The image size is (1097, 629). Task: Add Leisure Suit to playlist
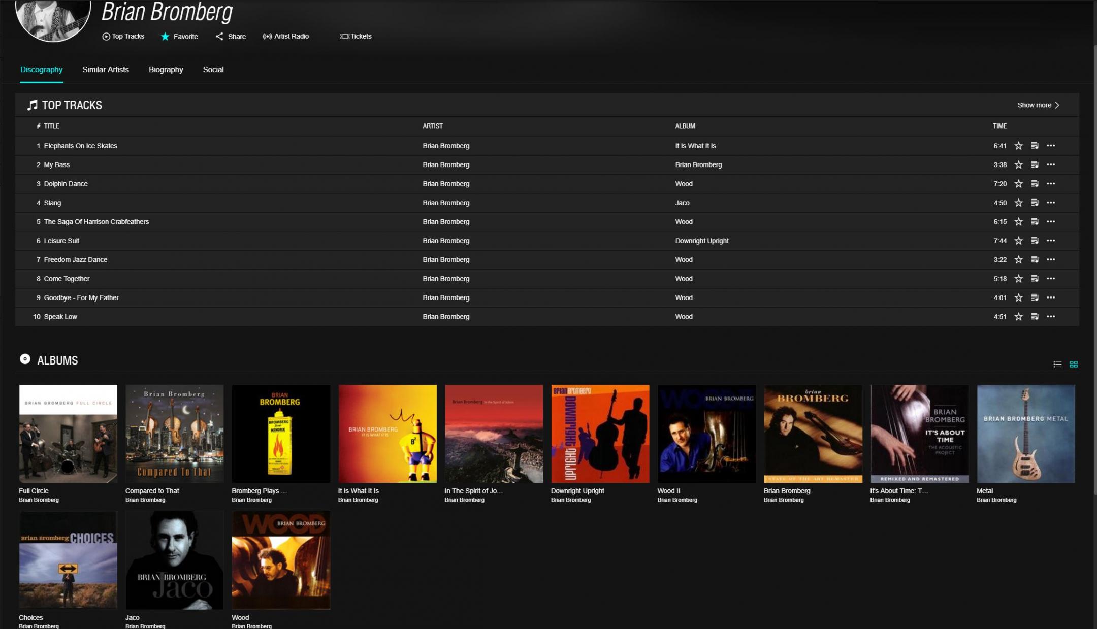coord(1035,241)
